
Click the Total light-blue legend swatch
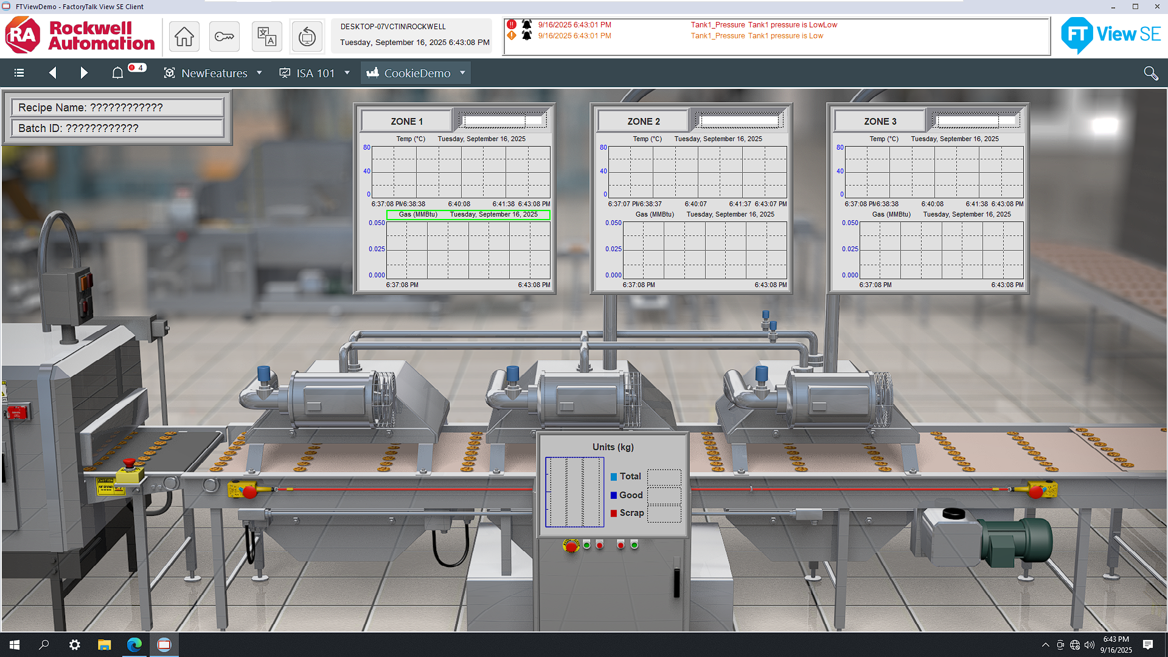pyautogui.click(x=614, y=477)
